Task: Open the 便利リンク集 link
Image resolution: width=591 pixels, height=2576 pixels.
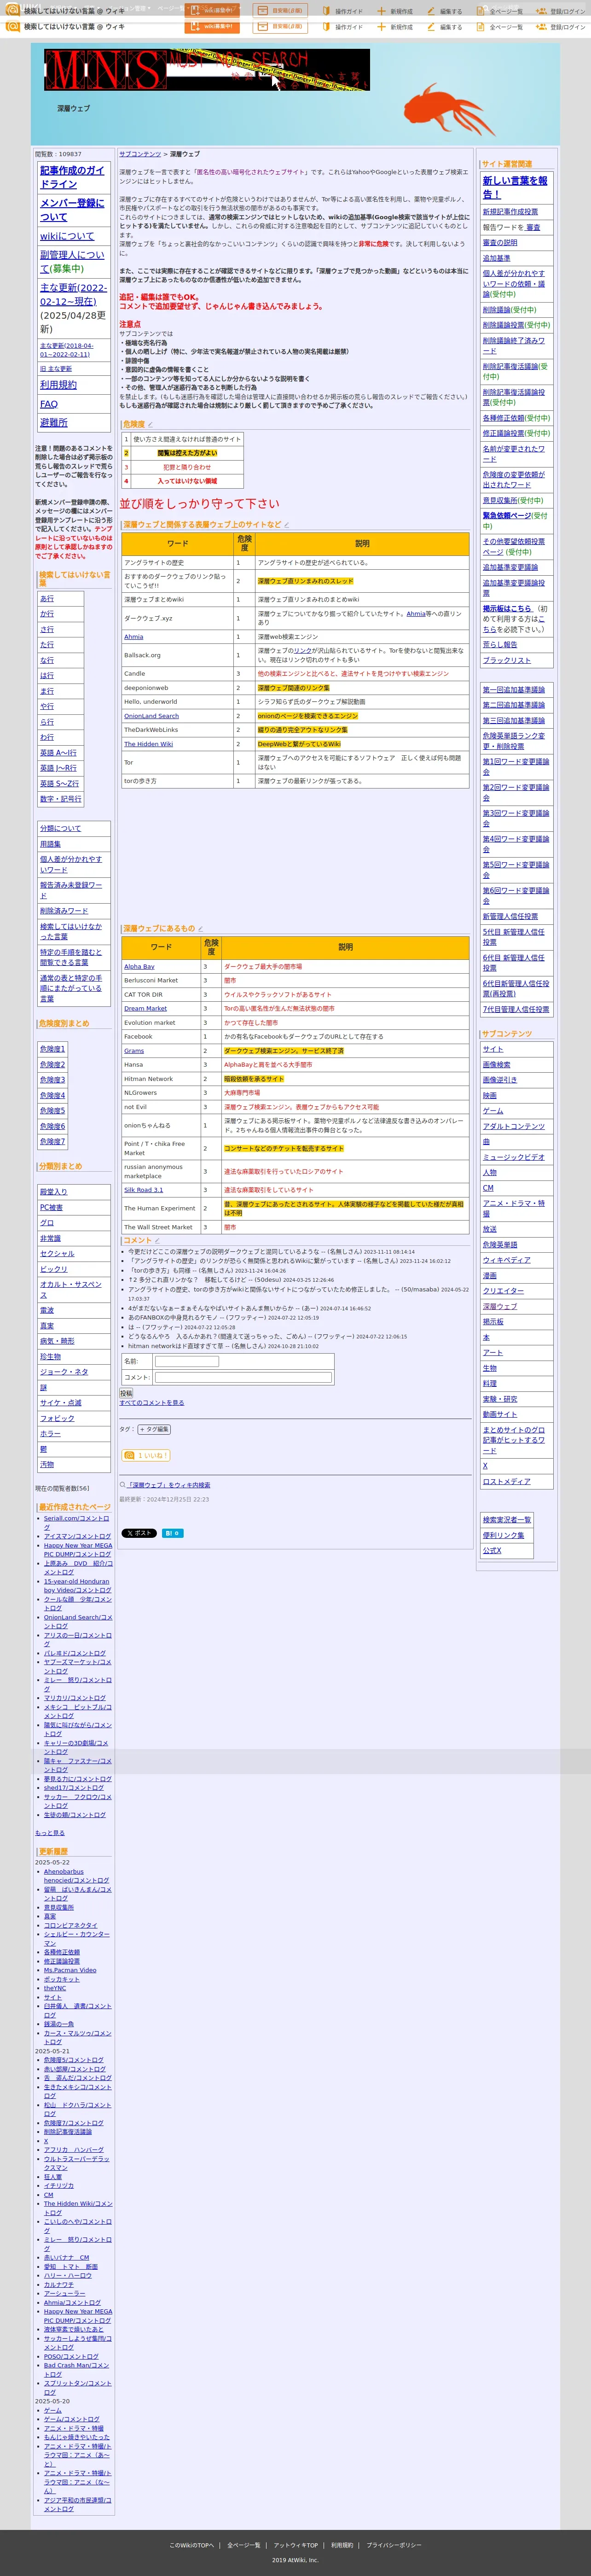Action: point(503,1535)
